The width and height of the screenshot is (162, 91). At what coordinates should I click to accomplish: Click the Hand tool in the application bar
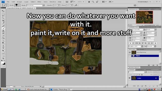click(x=89, y=2)
